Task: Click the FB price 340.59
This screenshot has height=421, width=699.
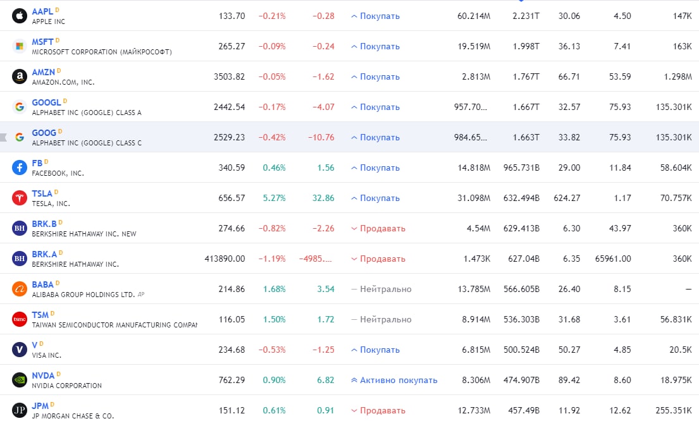Action: pos(232,168)
